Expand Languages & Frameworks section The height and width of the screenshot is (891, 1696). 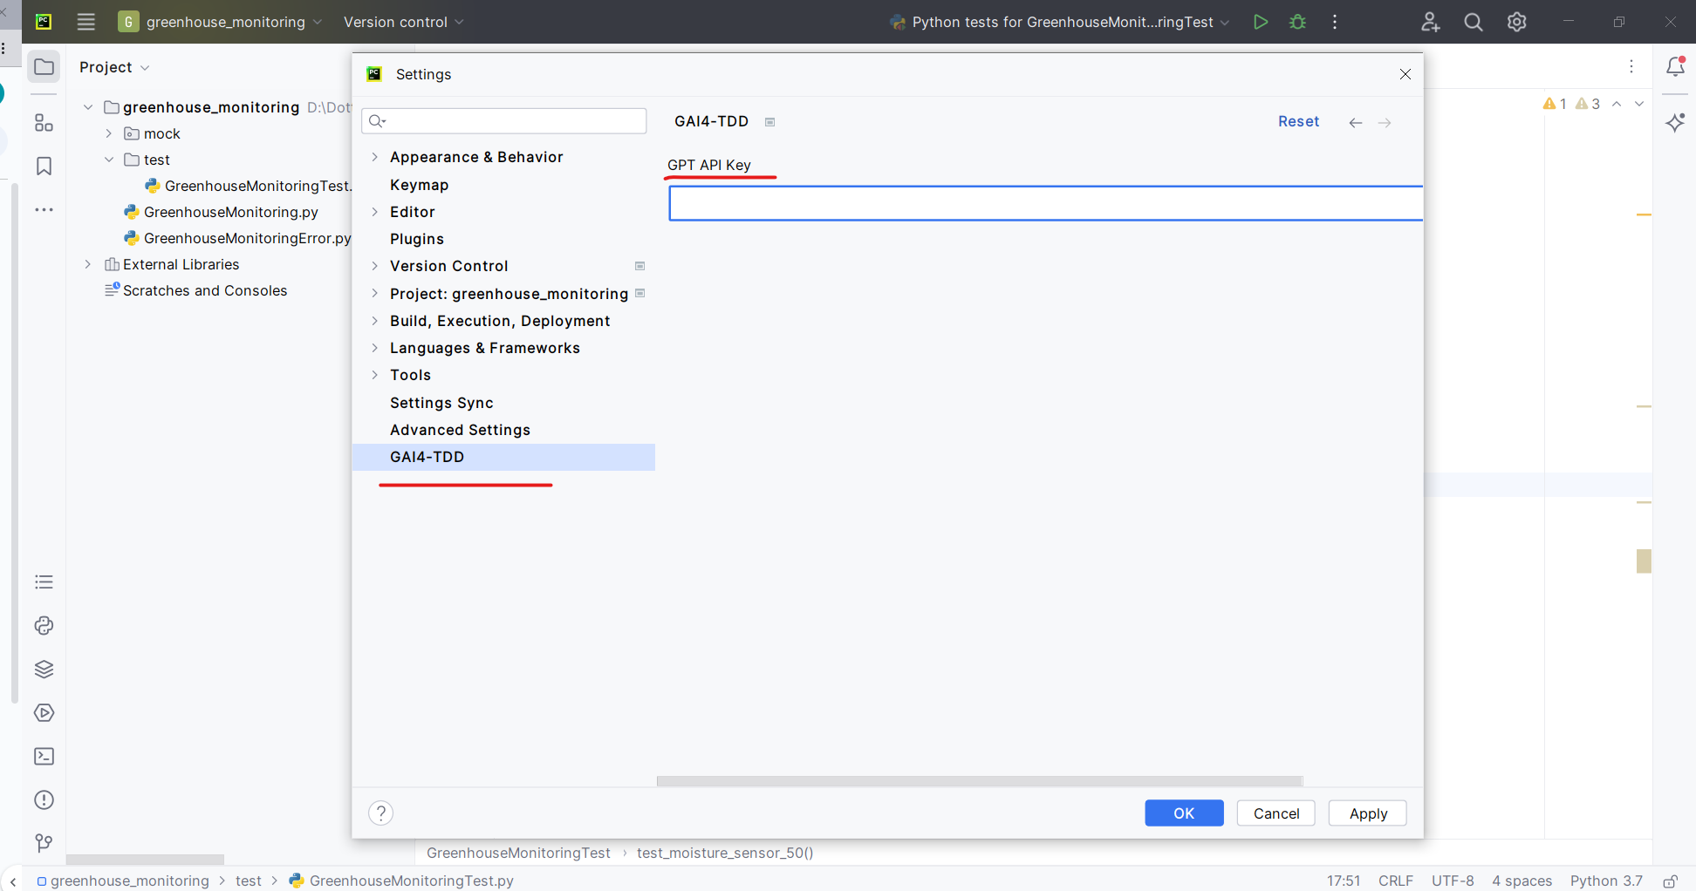point(375,348)
